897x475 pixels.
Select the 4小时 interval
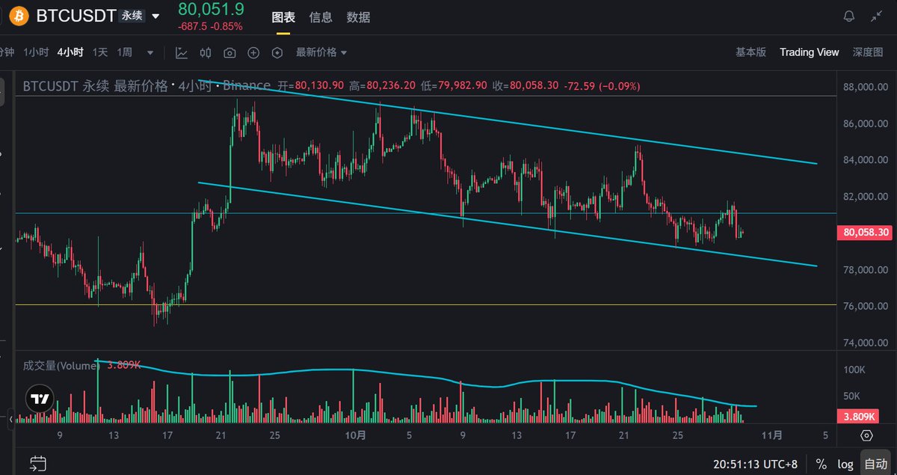tap(70, 52)
